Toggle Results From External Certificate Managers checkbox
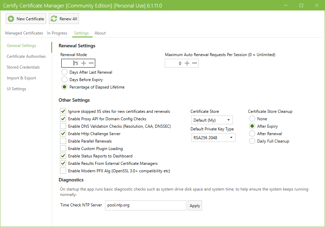 (63, 163)
